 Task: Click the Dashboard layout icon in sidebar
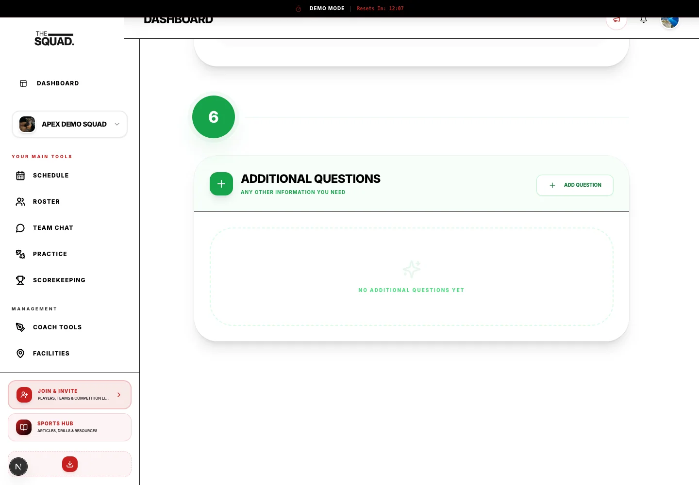23,83
